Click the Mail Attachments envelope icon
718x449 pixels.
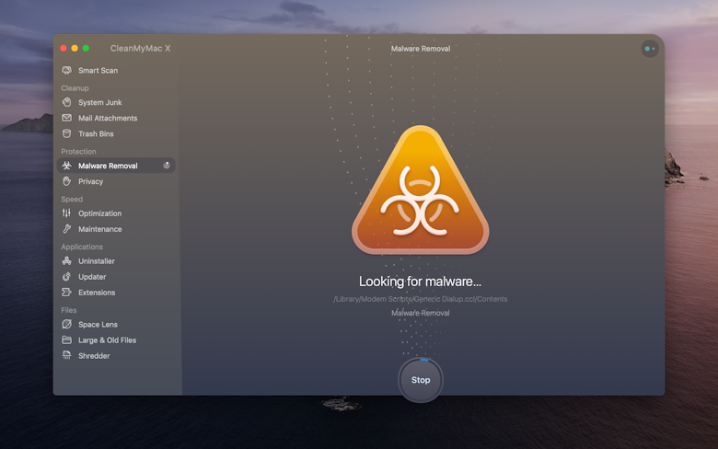(67, 118)
